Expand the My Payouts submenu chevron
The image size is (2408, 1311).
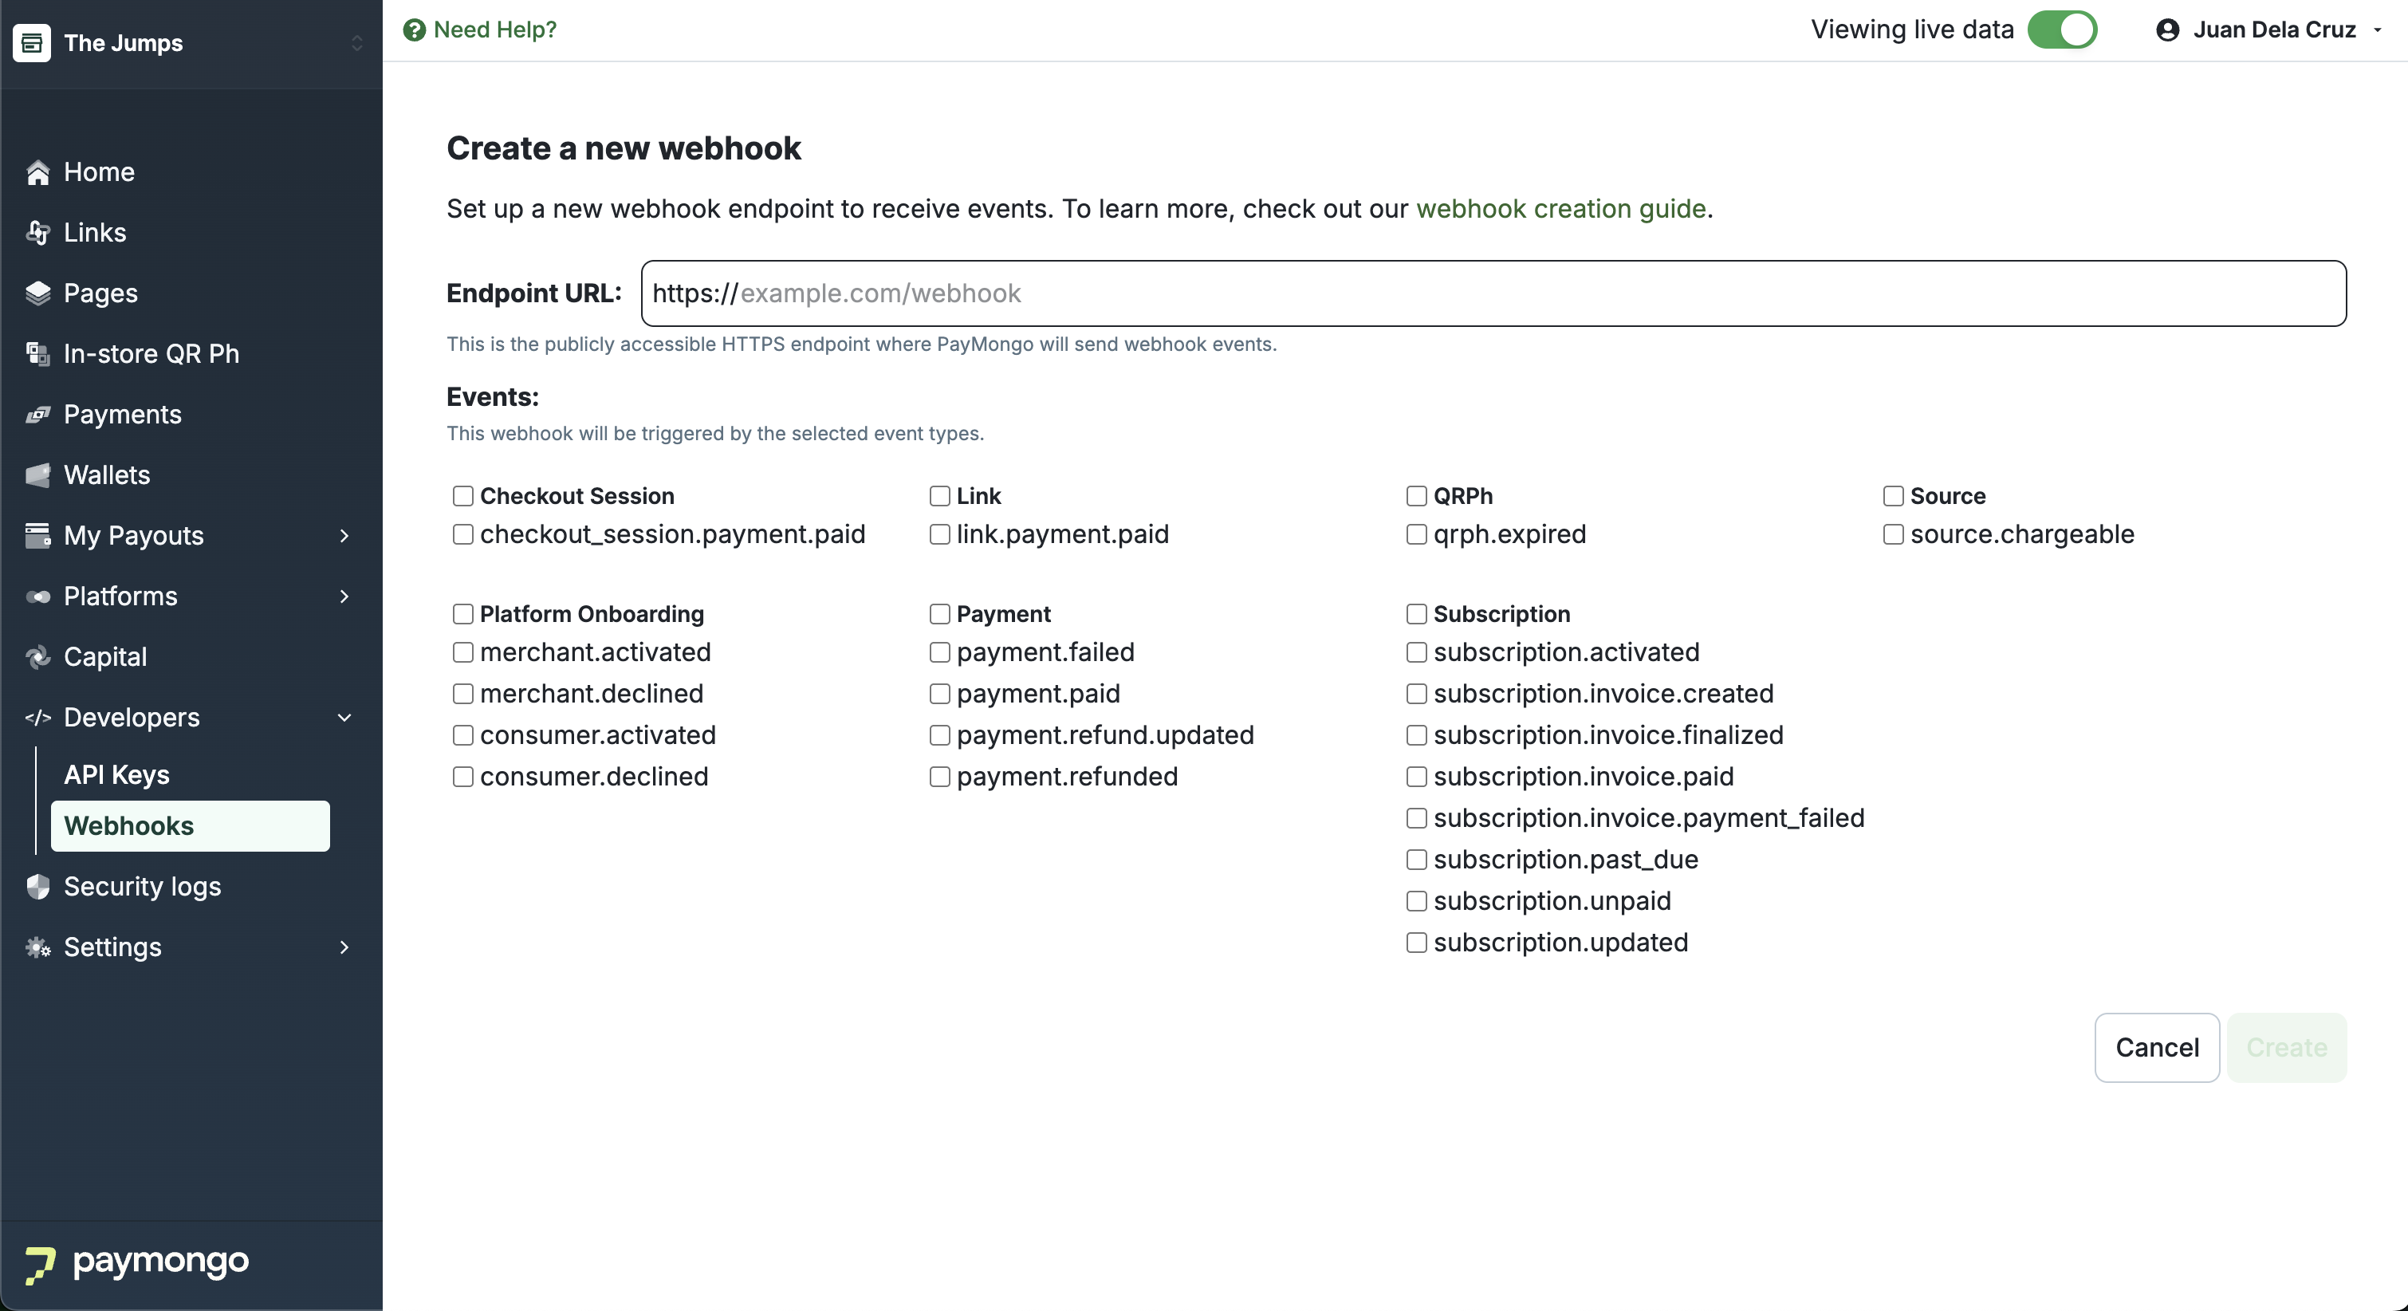click(x=344, y=536)
